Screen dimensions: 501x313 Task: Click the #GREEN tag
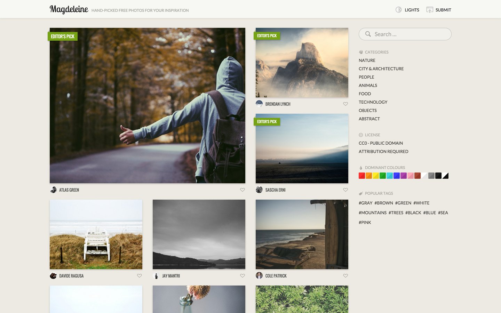(x=403, y=203)
